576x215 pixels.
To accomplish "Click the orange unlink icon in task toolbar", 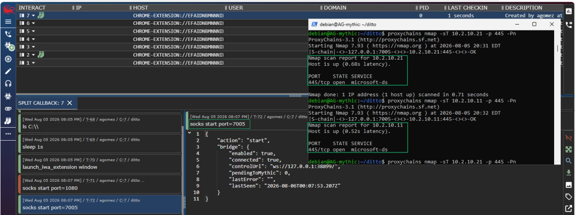I will 569,138.
